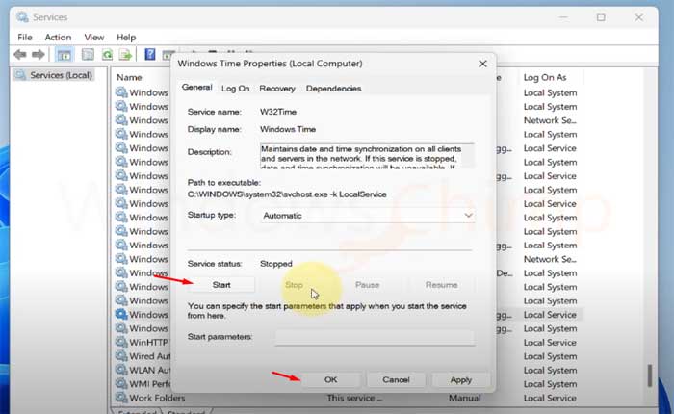The width and height of the screenshot is (674, 414).
Task: Click the Export List toolbar icon
Action: [125, 55]
